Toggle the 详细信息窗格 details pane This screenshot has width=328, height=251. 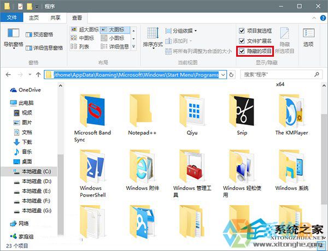click(x=44, y=48)
